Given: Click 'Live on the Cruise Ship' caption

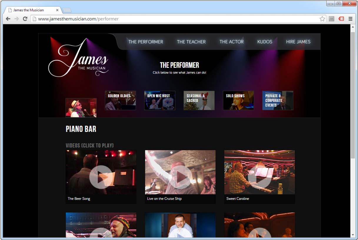Looking at the screenshot, I should 164,199.
